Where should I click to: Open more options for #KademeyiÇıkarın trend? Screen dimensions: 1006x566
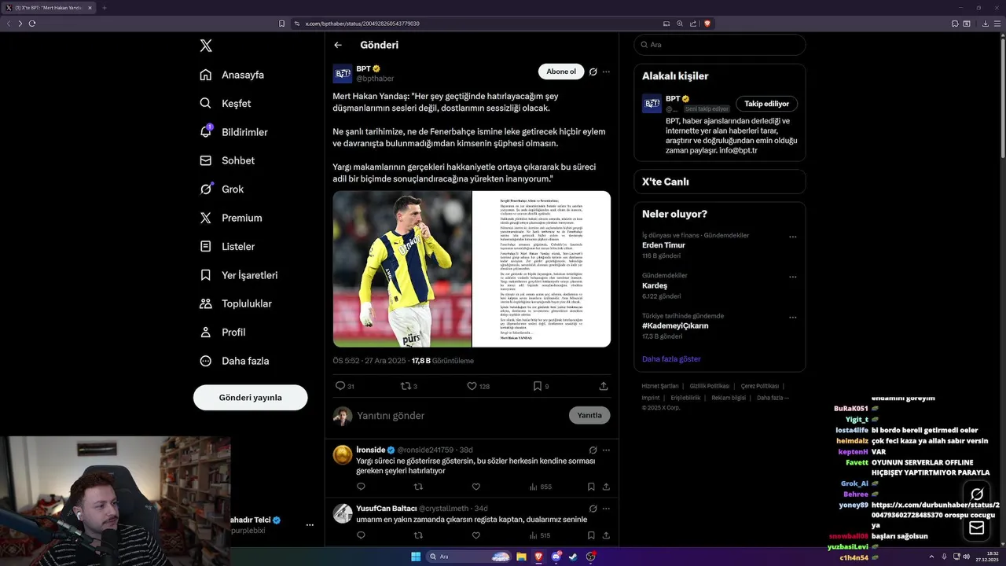[x=792, y=318]
